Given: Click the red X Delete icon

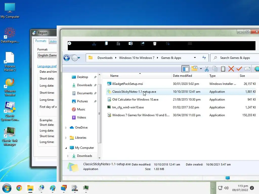Looking at the screenshot, I should (231, 69).
